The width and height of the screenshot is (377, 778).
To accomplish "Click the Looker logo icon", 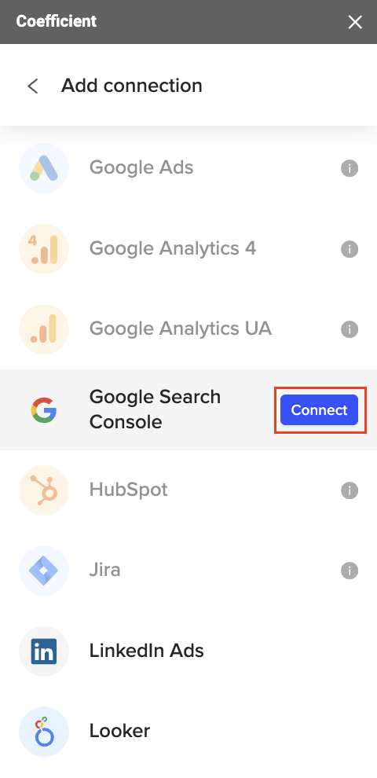I will (44, 732).
